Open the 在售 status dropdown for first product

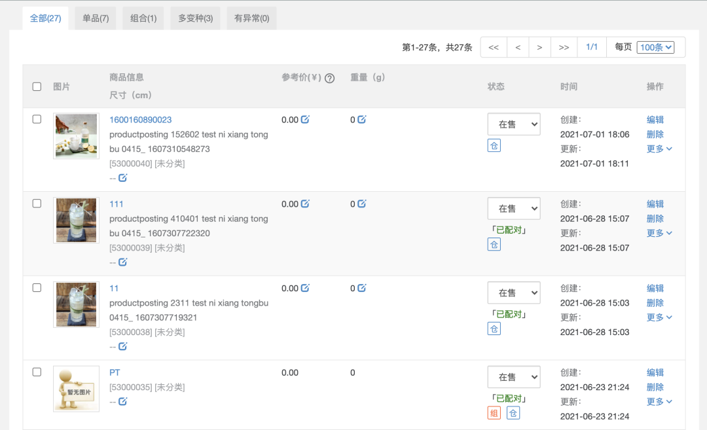(514, 124)
